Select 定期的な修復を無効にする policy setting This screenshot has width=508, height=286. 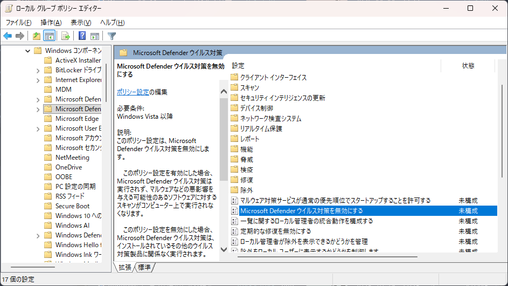275,231
